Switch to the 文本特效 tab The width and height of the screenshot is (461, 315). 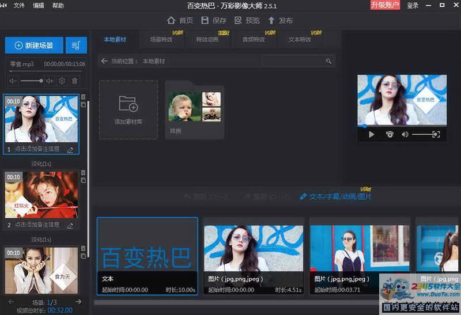pos(300,39)
